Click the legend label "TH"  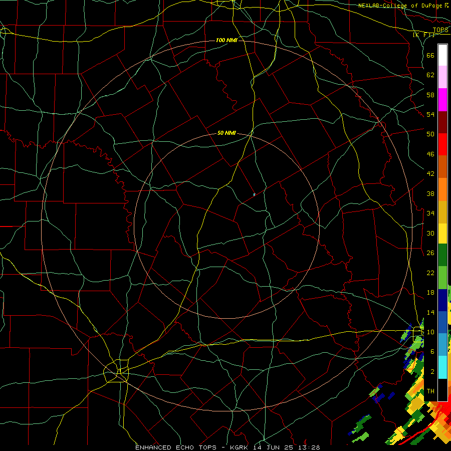(430, 391)
